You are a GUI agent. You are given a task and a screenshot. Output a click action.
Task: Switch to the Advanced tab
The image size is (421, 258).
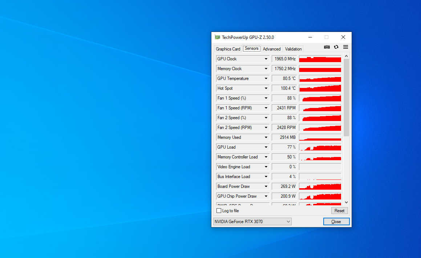pos(272,49)
